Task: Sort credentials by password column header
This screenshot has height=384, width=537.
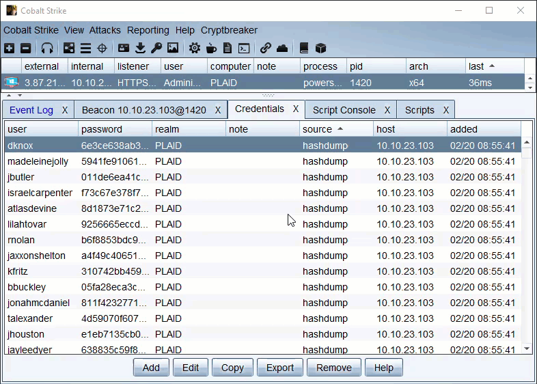Action: (x=115, y=129)
